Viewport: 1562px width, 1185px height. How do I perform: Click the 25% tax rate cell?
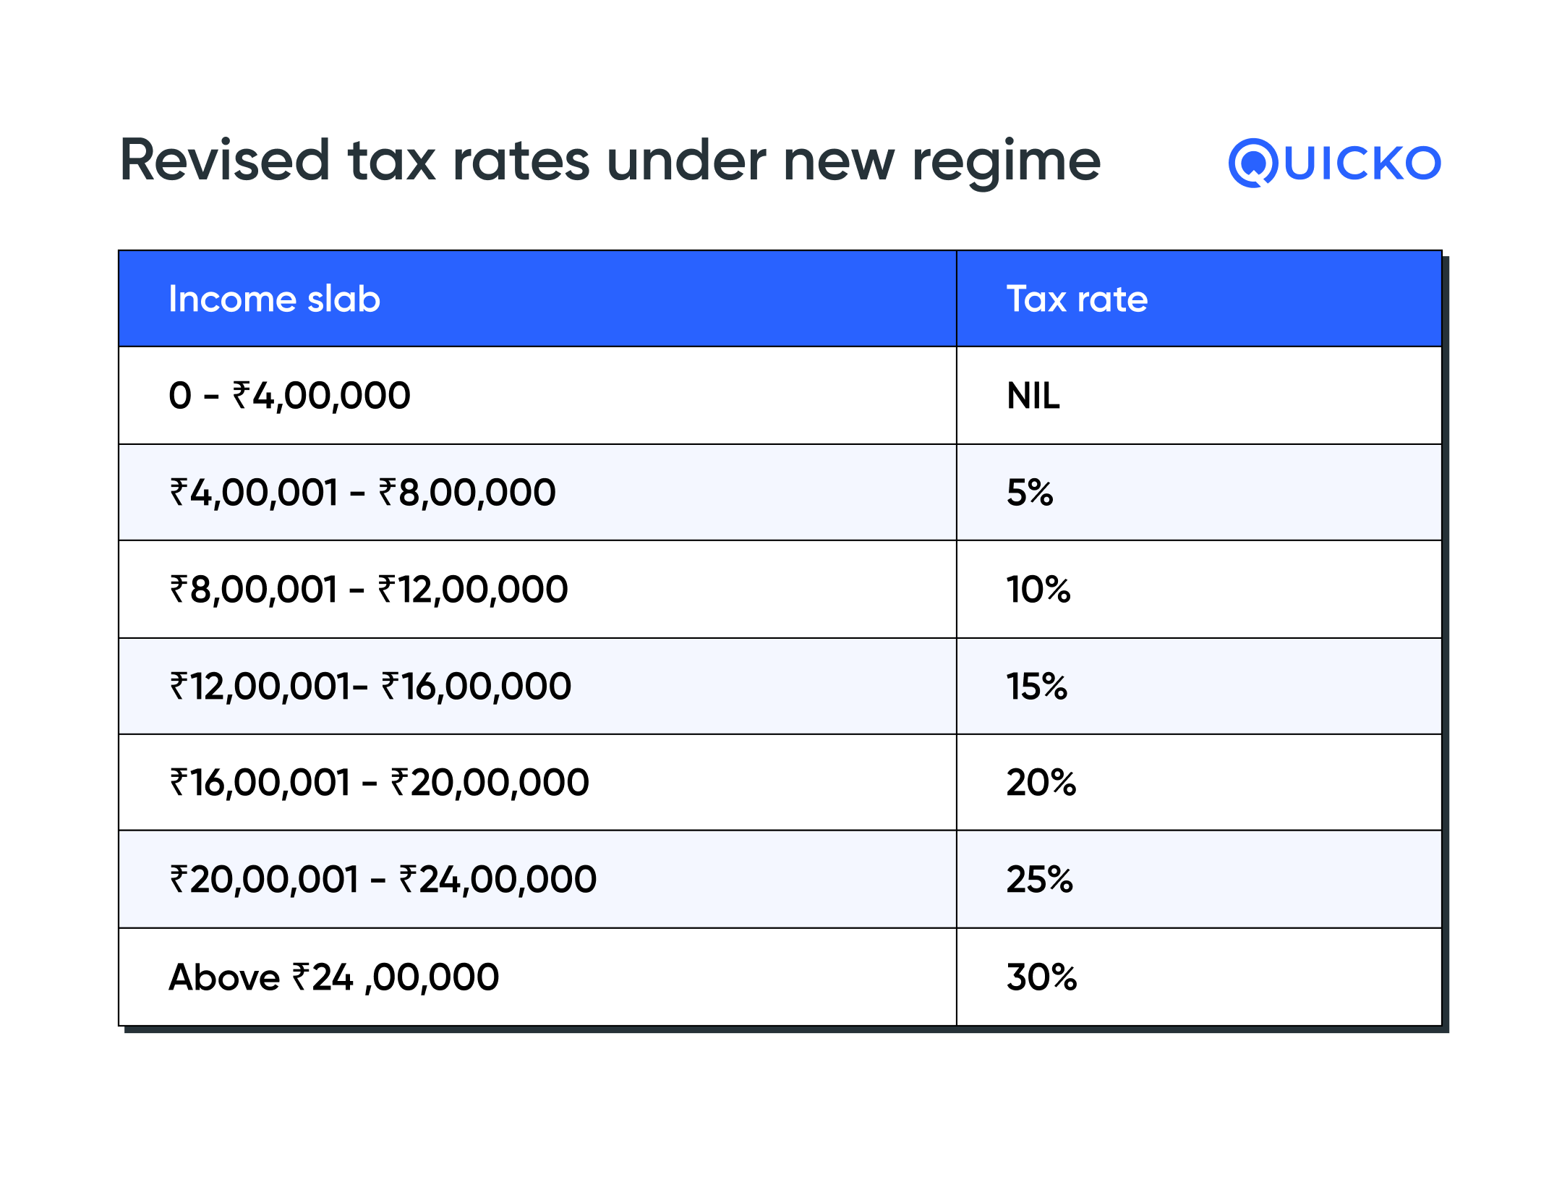pyautogui.click(x=1039, y=880)
